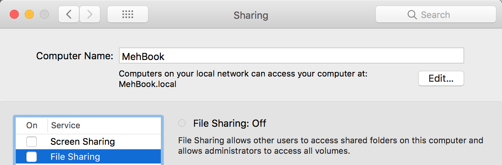The height and width of the screenshot is (165, 502).
Task: Click the Sharing window title
Action: 251,15
